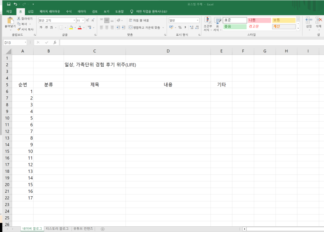
Task: Open Conditional Formatting (조건부 서식)
Action: 208,24
